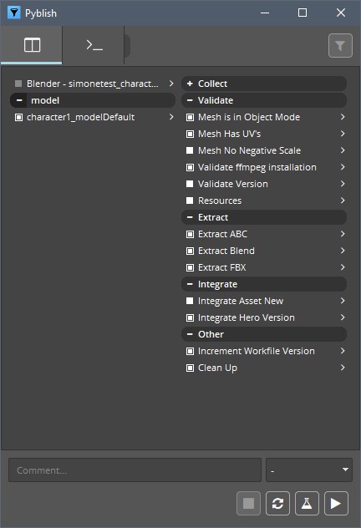This screenshot has width=361, height=528.
Task: Switch to the terminal log tab
Action: [x=94, y=45]
